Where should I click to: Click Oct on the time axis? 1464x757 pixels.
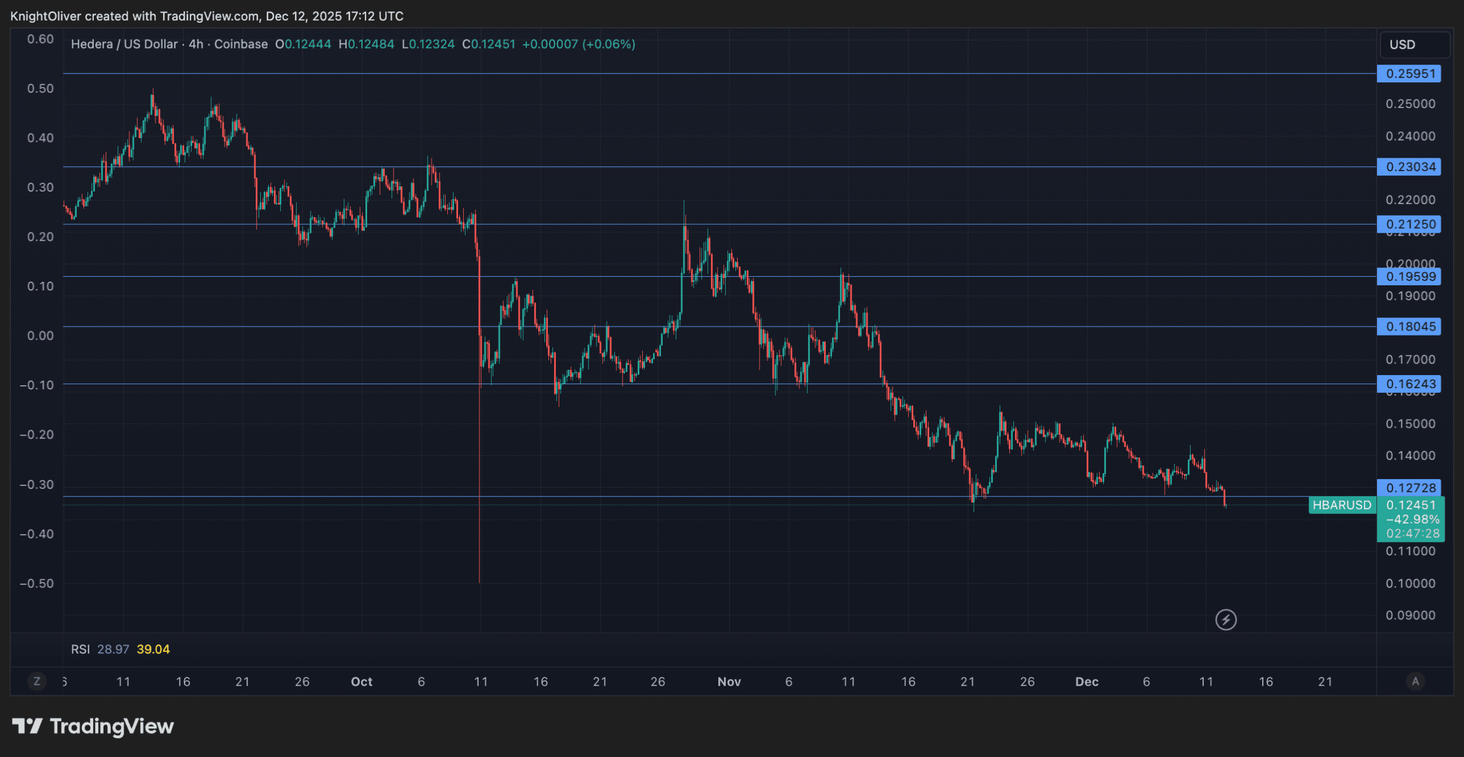point(361,682)
